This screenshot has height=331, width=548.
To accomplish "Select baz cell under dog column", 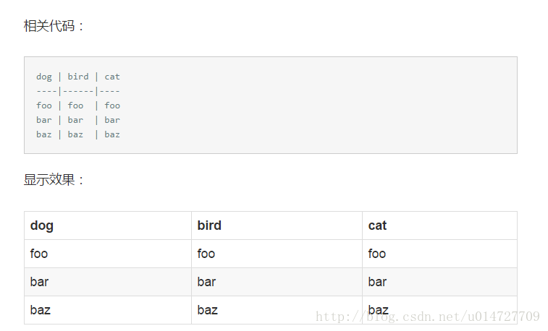I will pyautogui.click(x=108, y=310).
